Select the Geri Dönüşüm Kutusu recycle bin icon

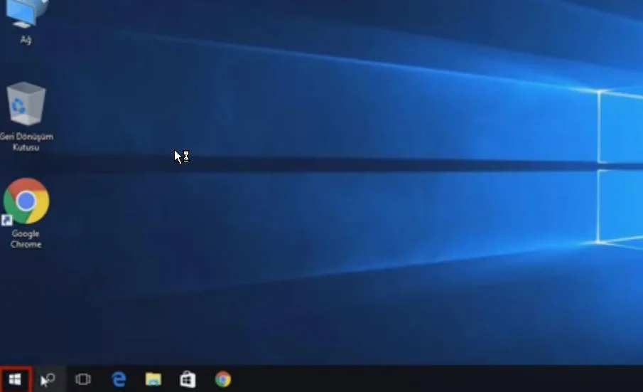pyautogui.click(x=26, y=105)
